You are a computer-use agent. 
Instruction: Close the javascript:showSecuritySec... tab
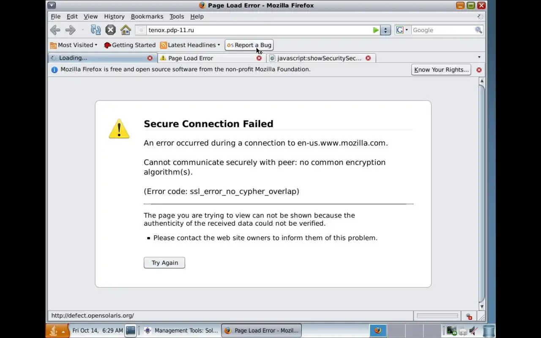[x=368, y=58]
